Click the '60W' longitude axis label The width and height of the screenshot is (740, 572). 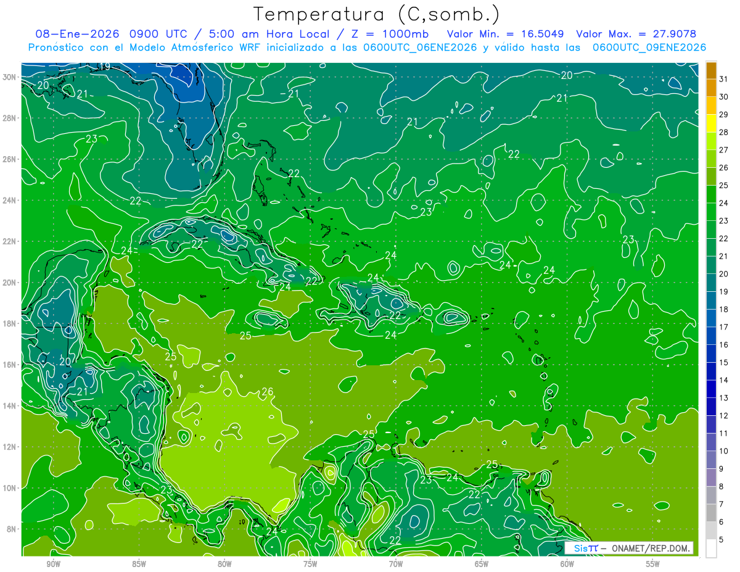[x=567, y=564]
